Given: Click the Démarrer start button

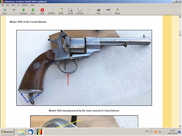Looking at the screenshot, I should 7,132.
